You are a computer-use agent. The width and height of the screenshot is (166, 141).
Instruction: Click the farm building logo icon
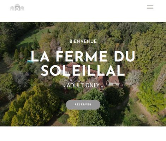tap(17, 7)
